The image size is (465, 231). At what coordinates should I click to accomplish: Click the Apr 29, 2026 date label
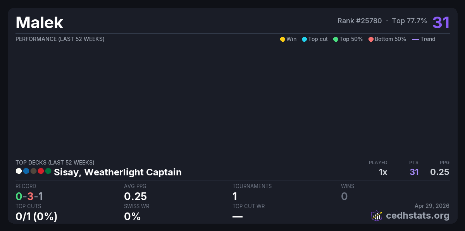[x=432, y=206]
